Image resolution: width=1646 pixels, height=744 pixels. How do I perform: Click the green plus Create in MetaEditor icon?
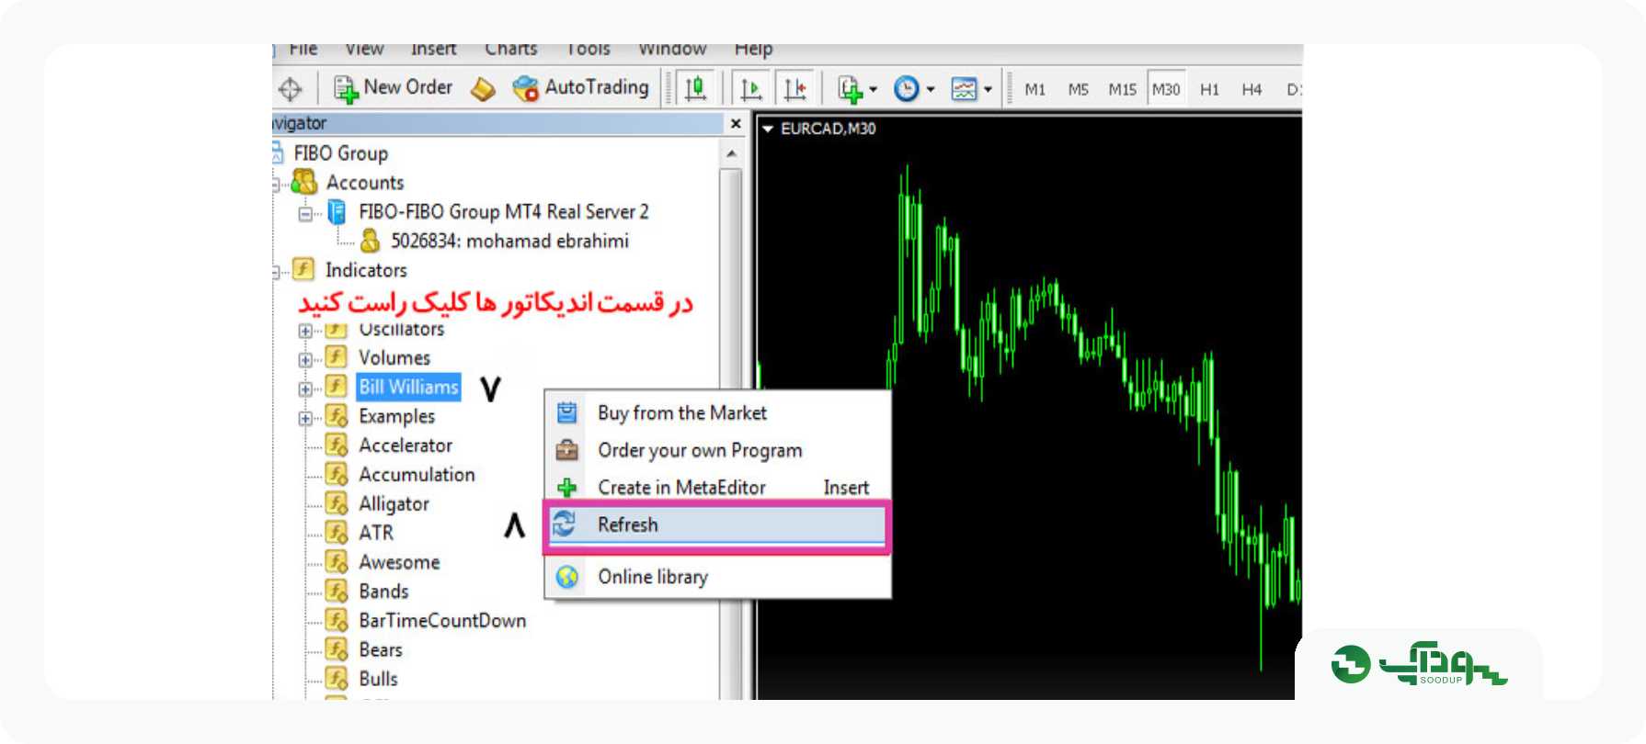567,488
